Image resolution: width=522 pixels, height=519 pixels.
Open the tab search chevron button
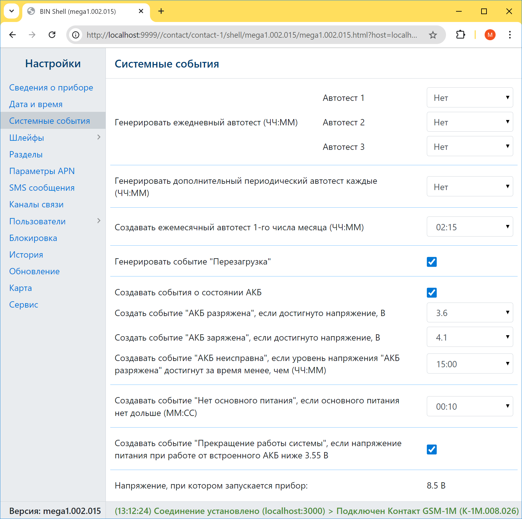pyautogui.click(x=12, y=11)
